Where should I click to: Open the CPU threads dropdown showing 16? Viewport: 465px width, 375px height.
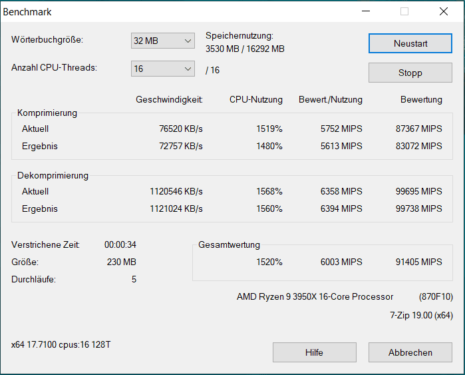163,69
